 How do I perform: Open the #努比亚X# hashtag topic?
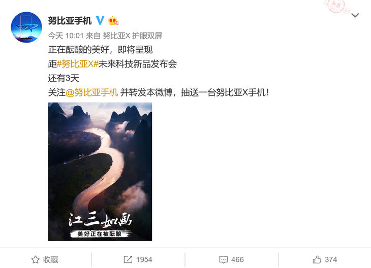pos(78,64)
